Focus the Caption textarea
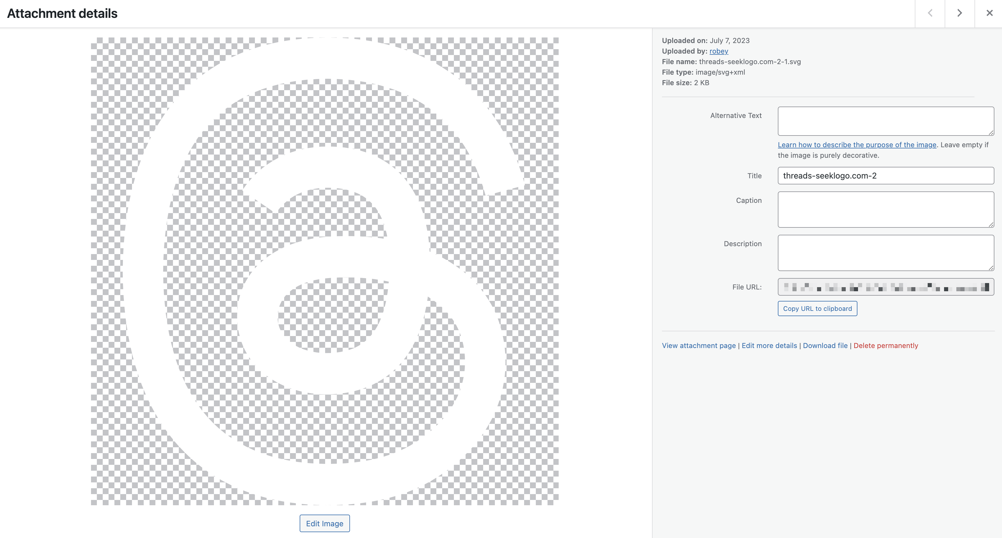Screen dimensions: 1002x538 (886, 209)
